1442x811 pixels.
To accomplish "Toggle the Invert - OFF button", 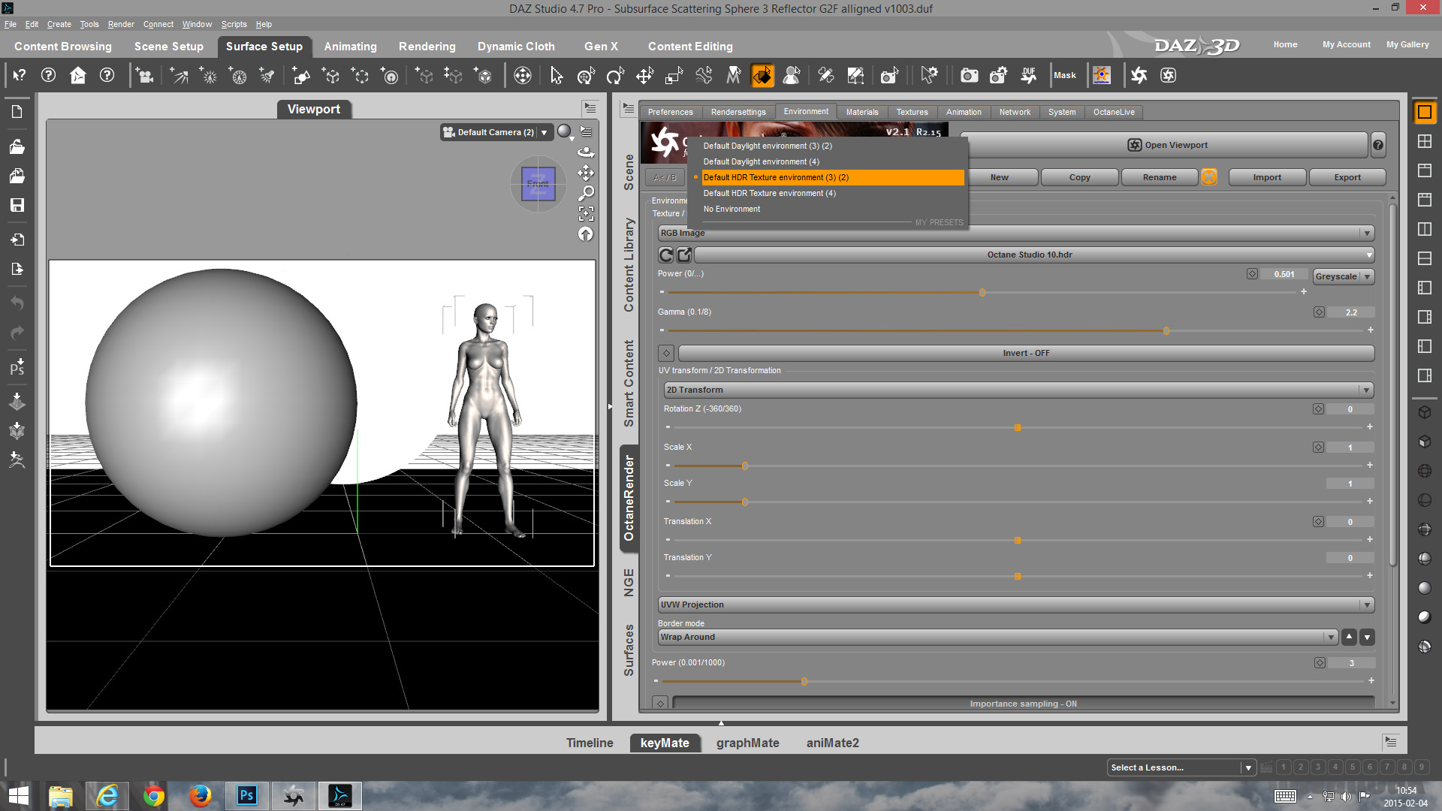I will (1026, 353).
